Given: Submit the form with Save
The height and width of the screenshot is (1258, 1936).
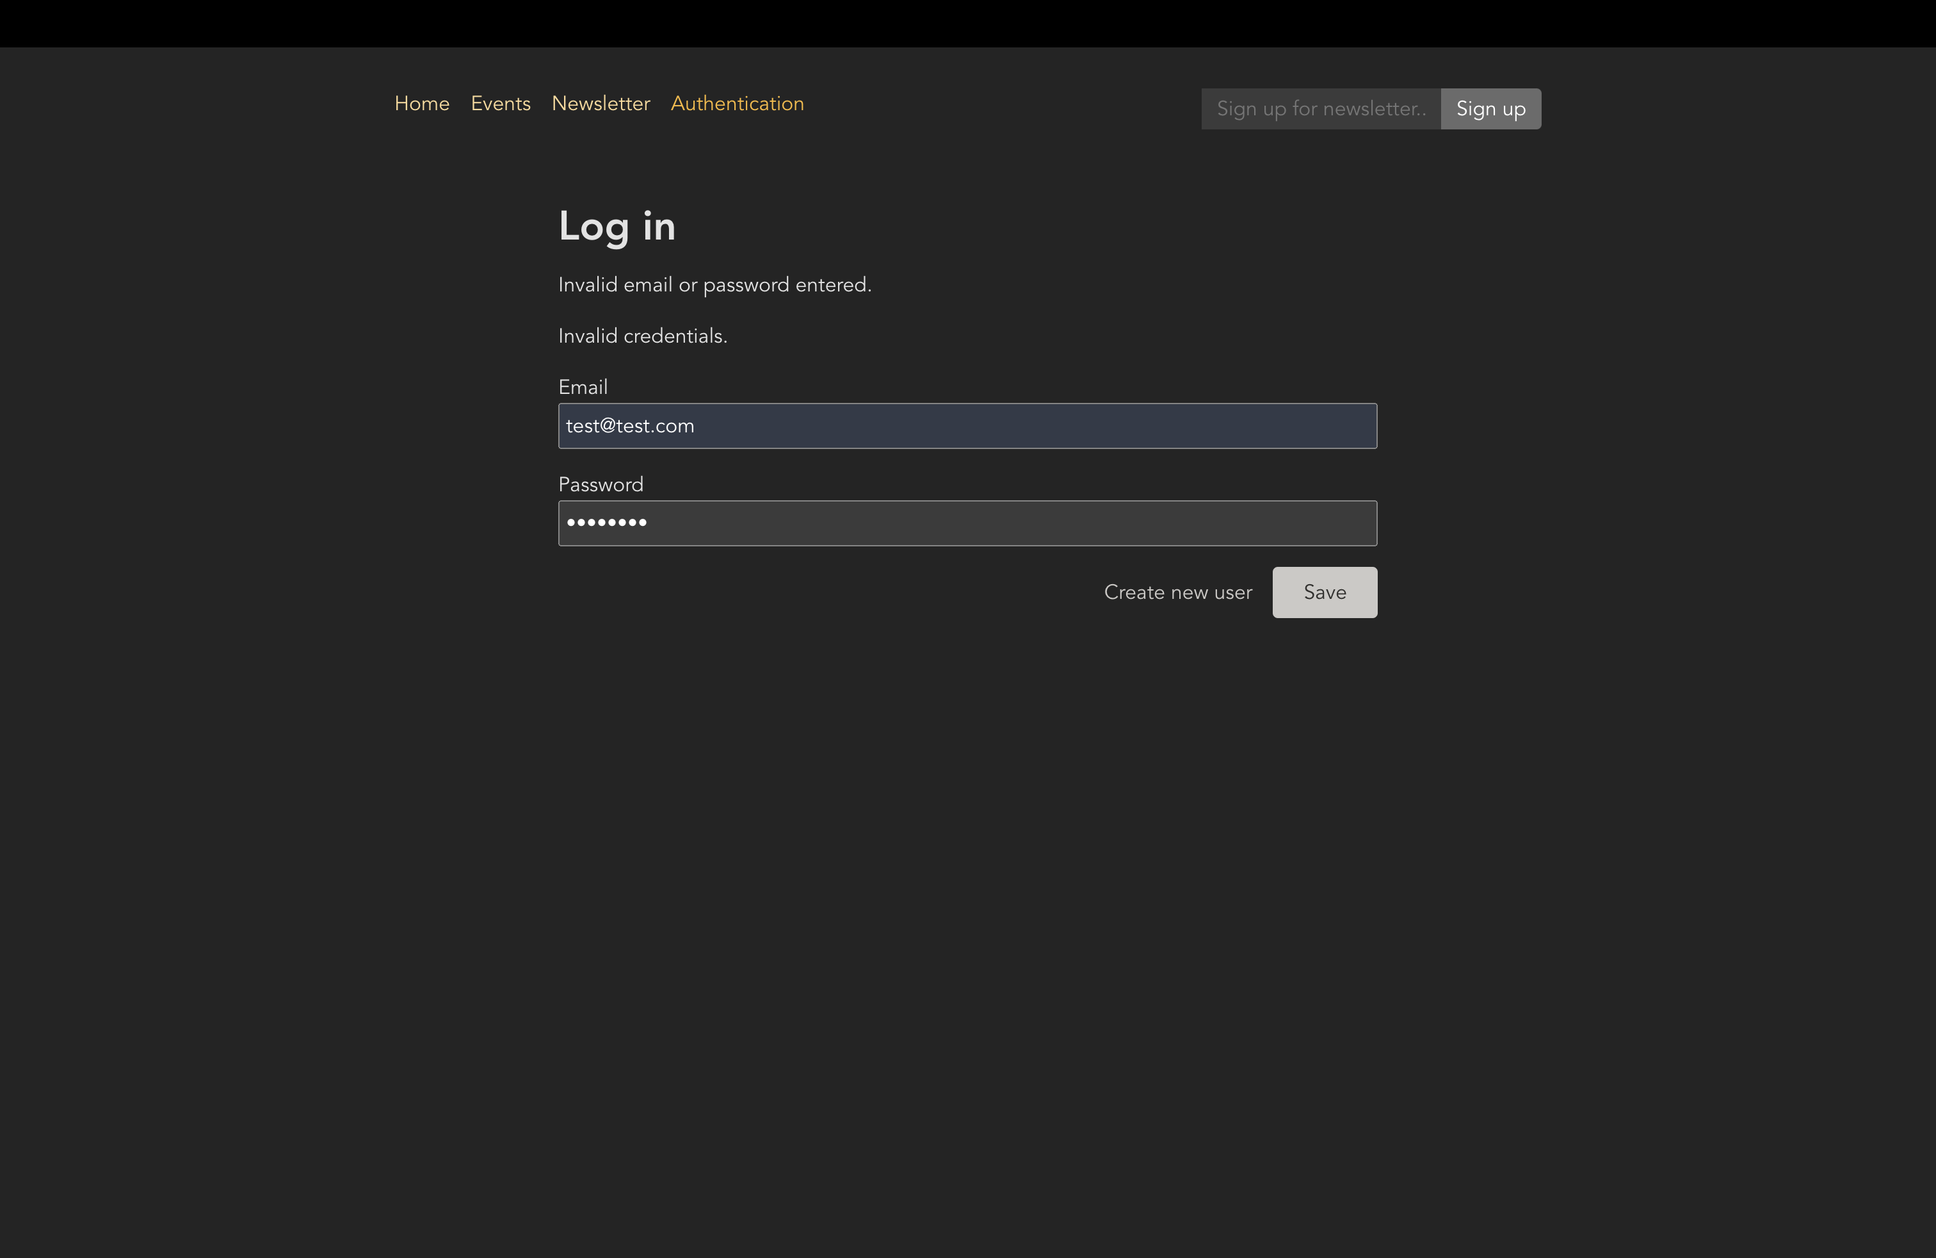Looking at the screenshot, I should tap(1325, 592).
